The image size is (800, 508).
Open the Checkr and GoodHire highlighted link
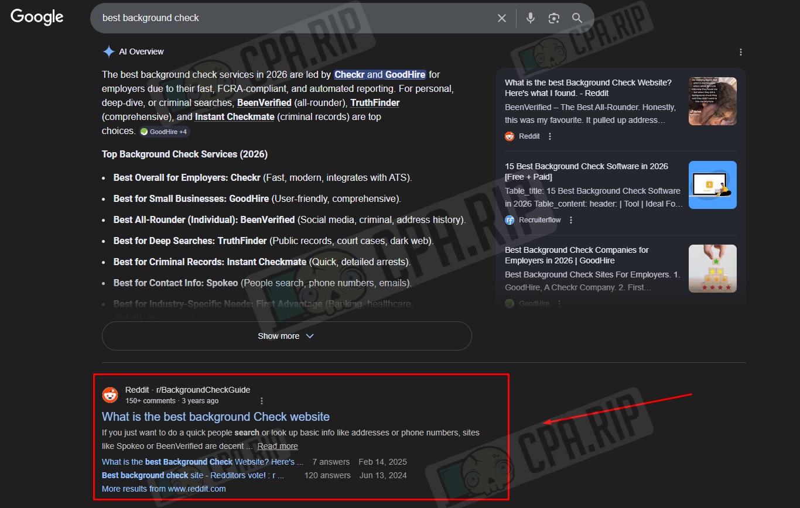point(380,74)
